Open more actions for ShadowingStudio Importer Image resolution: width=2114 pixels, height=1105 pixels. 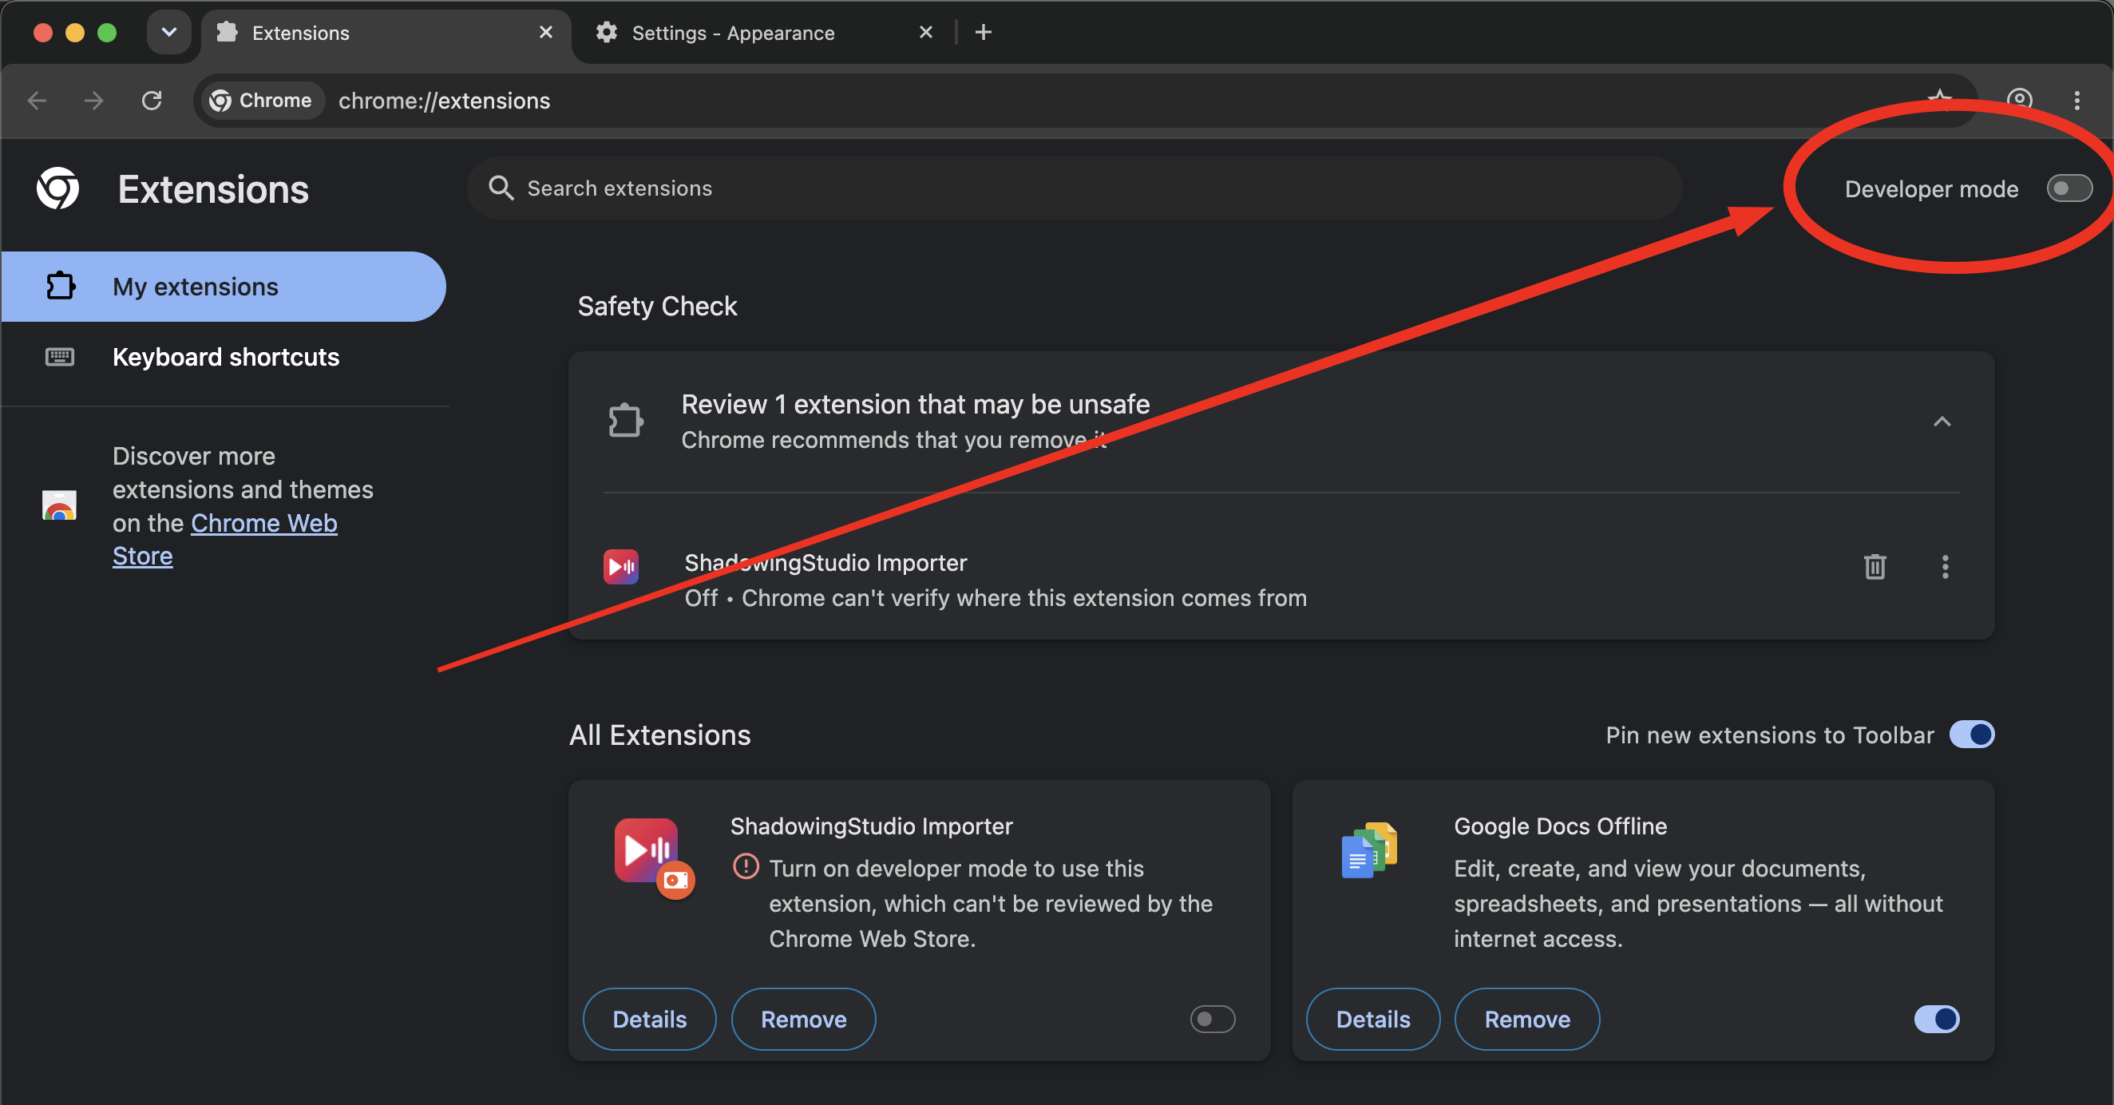click(1944, 566)
